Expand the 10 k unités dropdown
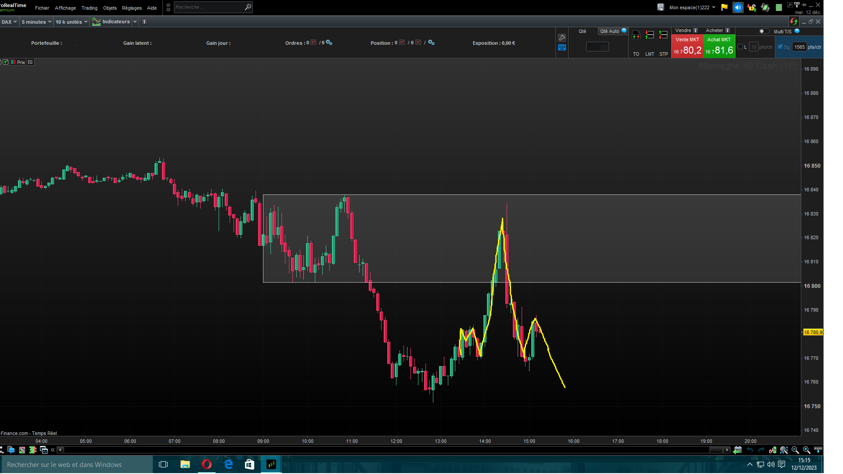Screen dimensions: 843x474 tap(71, 22)
